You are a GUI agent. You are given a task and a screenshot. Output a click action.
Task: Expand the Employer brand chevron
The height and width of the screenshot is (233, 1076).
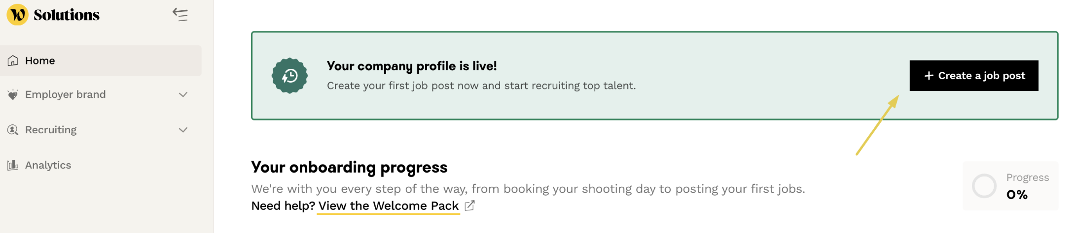point(183,94)
